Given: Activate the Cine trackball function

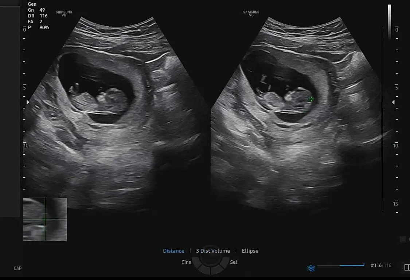Looking at the screenshot, I should tap(186, 262).
